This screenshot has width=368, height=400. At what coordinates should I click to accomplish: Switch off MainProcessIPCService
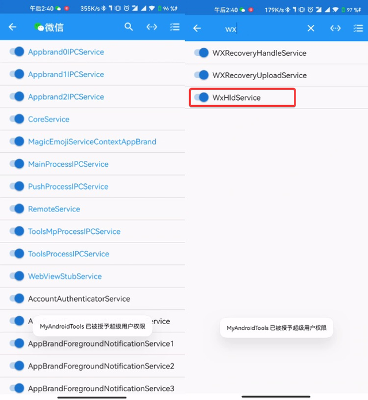(x=17, y=164)
